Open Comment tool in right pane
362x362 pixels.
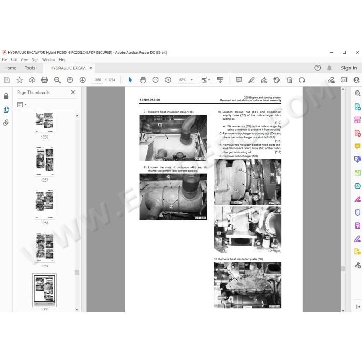pyautogui.click(x=357, y=146)
